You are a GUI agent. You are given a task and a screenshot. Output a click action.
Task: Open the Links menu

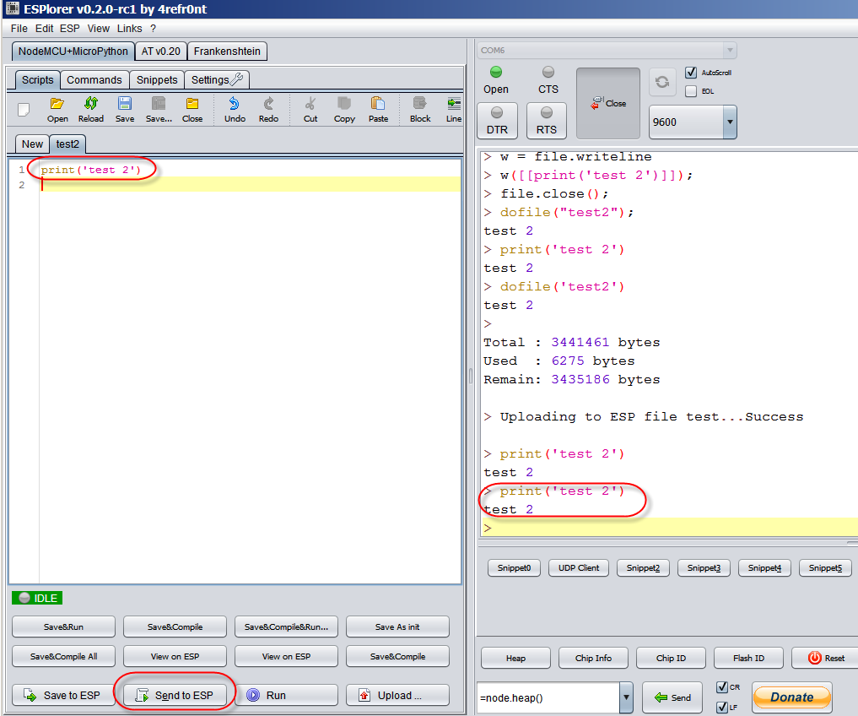(x=130, y=29)
